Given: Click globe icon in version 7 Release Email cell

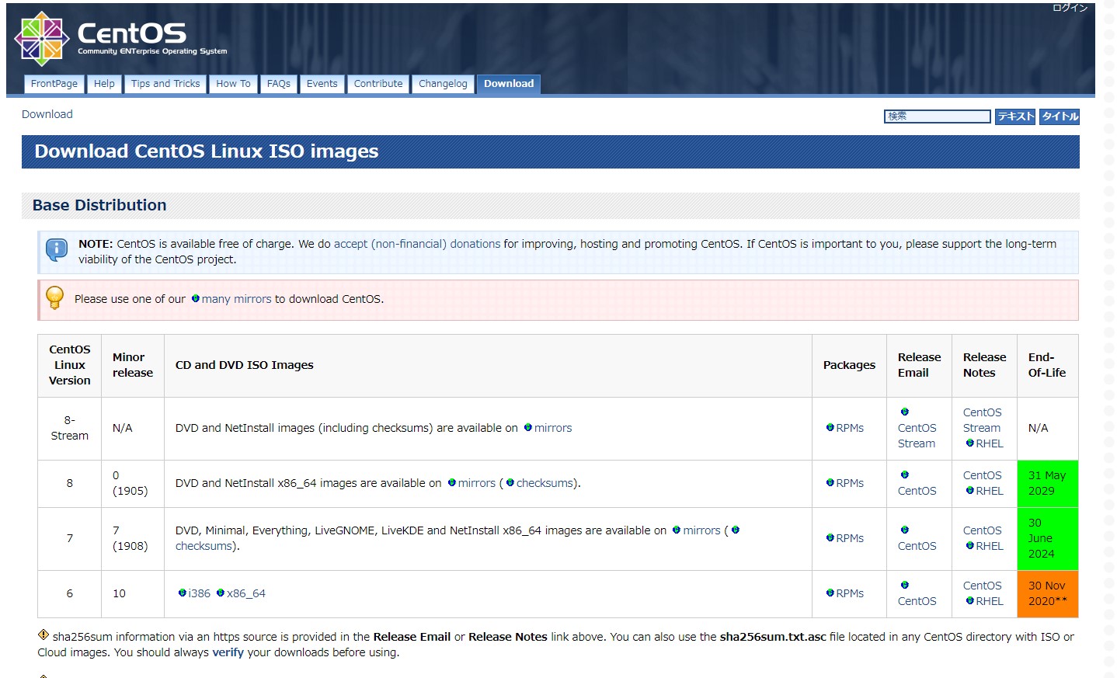Looking at the screenshot, I should click(905, 530).
